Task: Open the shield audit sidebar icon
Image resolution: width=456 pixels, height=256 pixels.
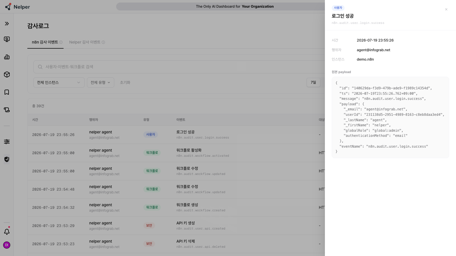Action: [x=7, y=159]
